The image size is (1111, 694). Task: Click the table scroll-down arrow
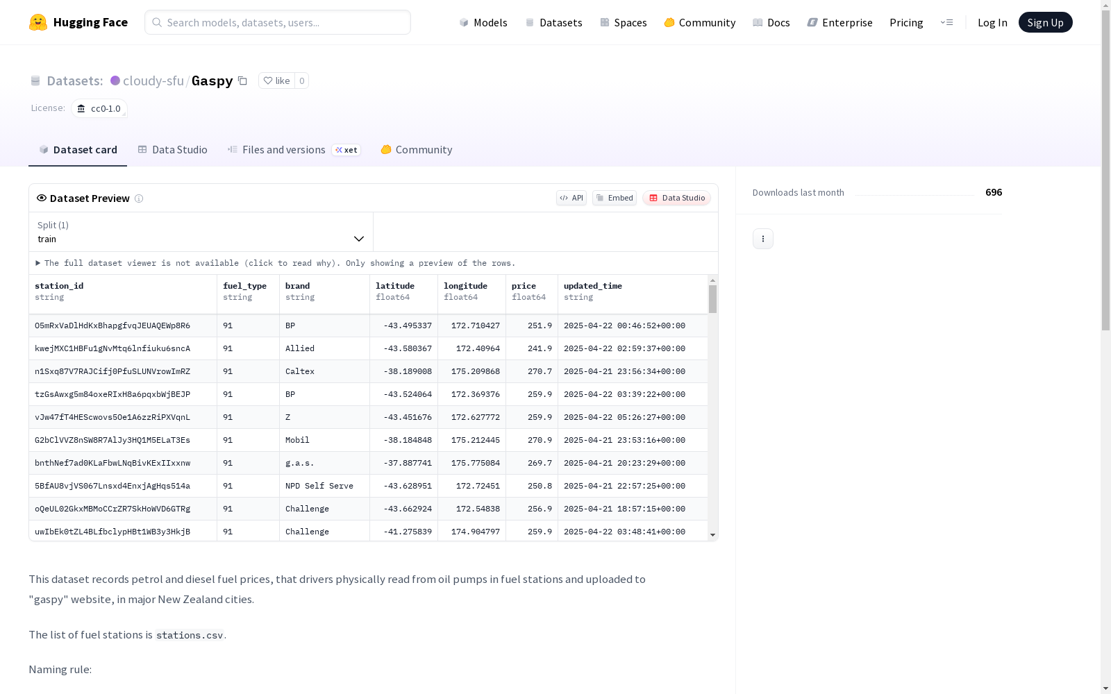712,535
